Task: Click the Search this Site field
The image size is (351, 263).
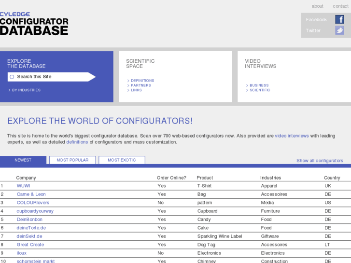Action: 52,77
